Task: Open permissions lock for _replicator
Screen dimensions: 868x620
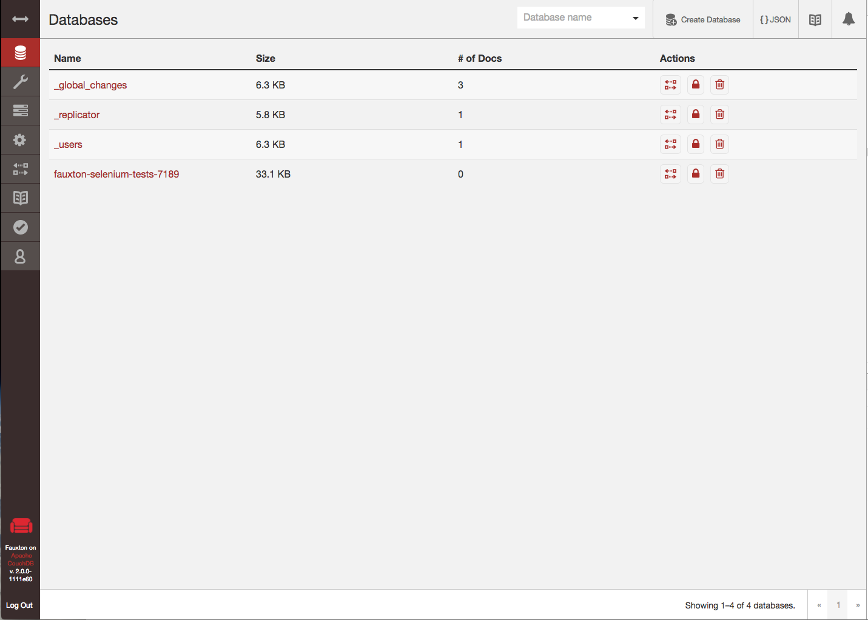Action: [696, 115]
